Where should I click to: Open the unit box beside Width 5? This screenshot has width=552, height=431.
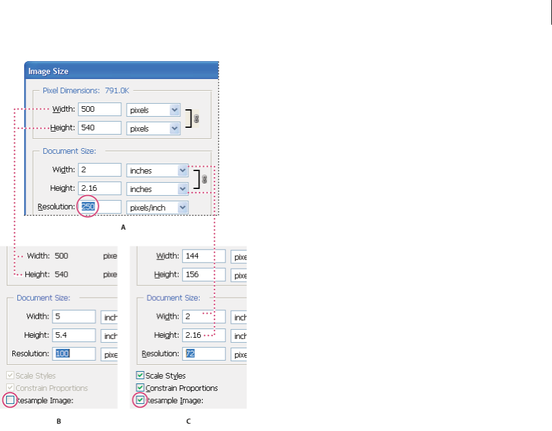[109, 317]
